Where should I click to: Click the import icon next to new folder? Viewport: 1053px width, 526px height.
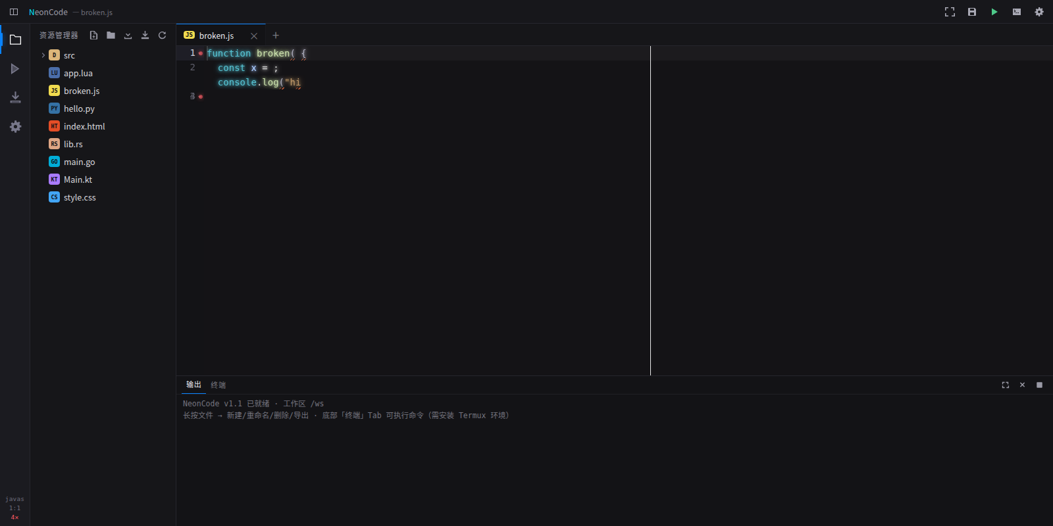tap(128, 36)
